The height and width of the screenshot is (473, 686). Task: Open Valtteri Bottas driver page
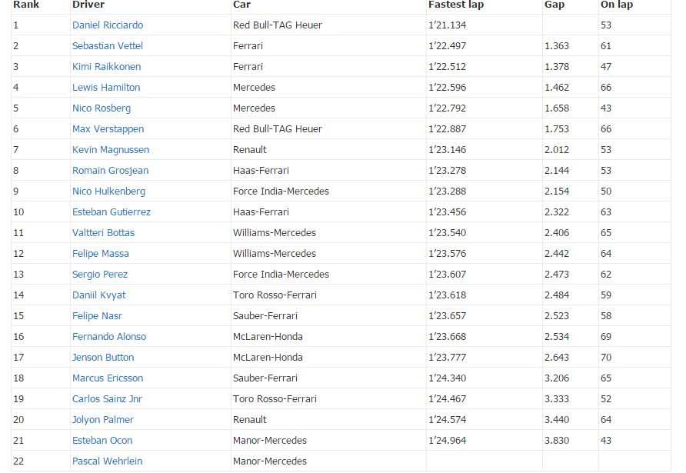[103, 233]
